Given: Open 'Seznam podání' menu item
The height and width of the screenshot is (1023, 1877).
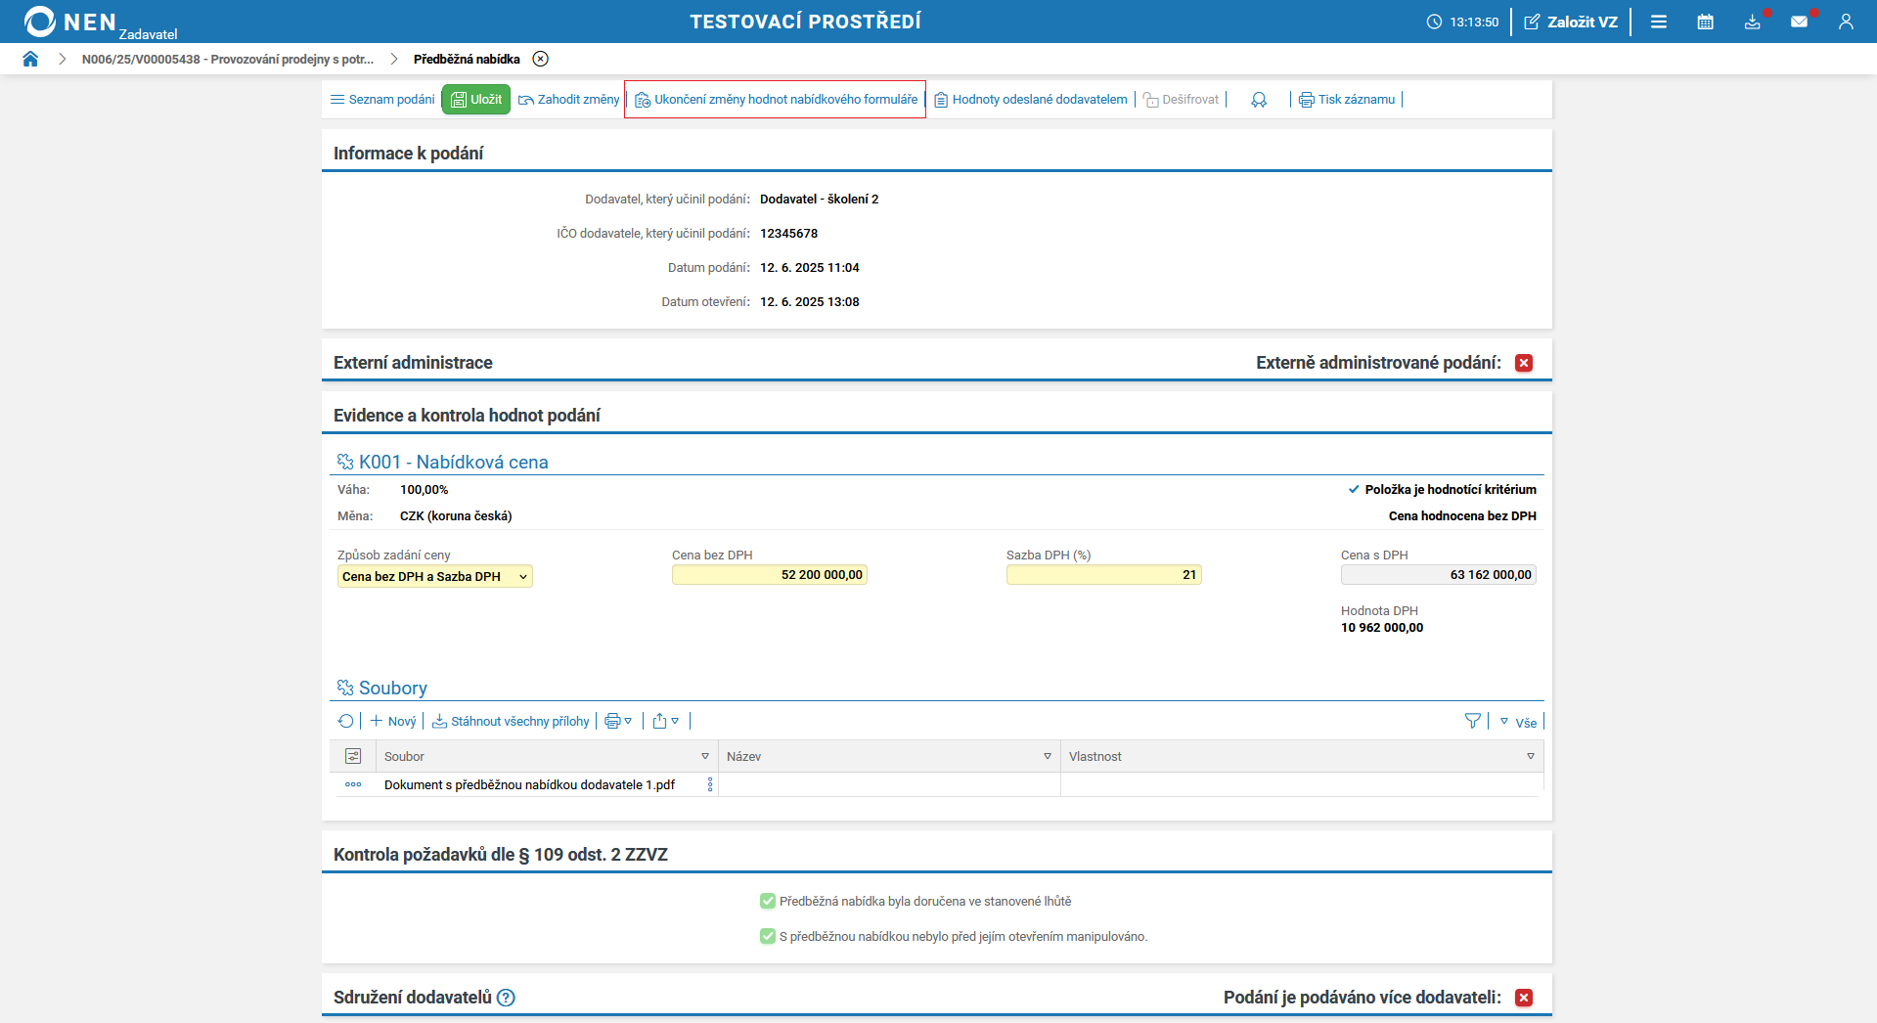Looking at the screenshot, I should [382, 99].
